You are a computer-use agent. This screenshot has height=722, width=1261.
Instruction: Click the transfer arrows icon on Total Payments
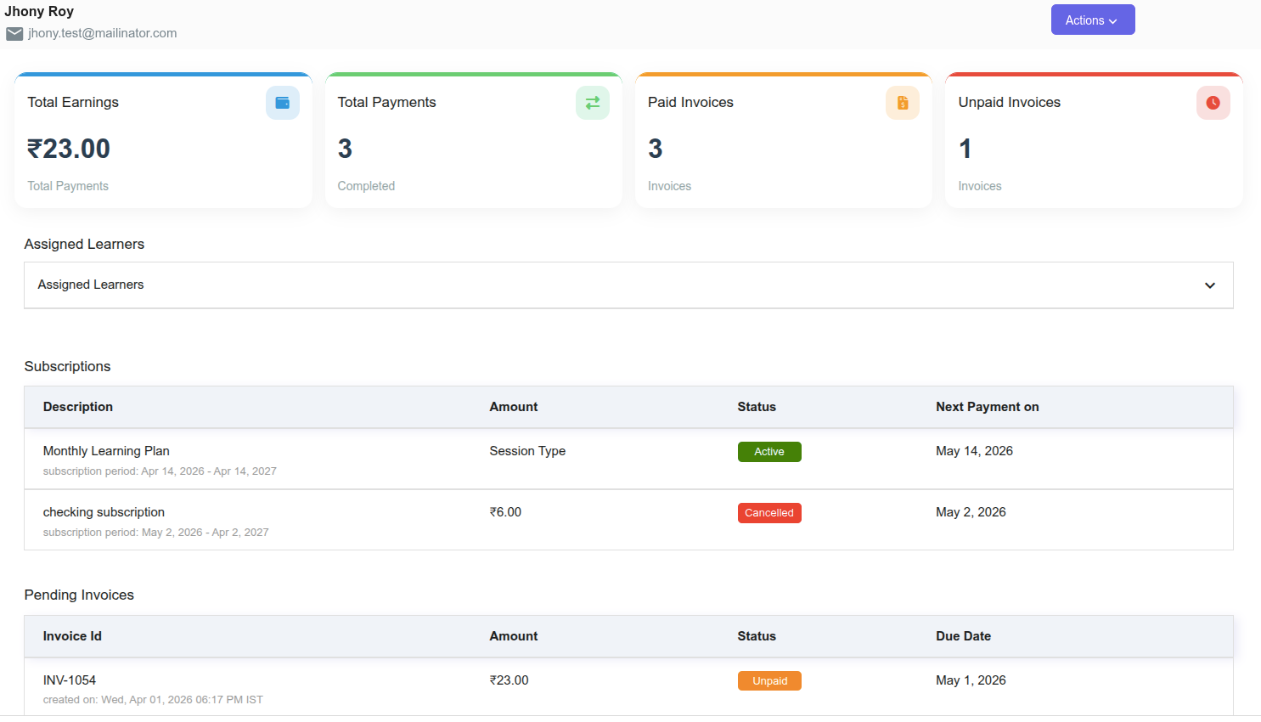click(593, 103)
